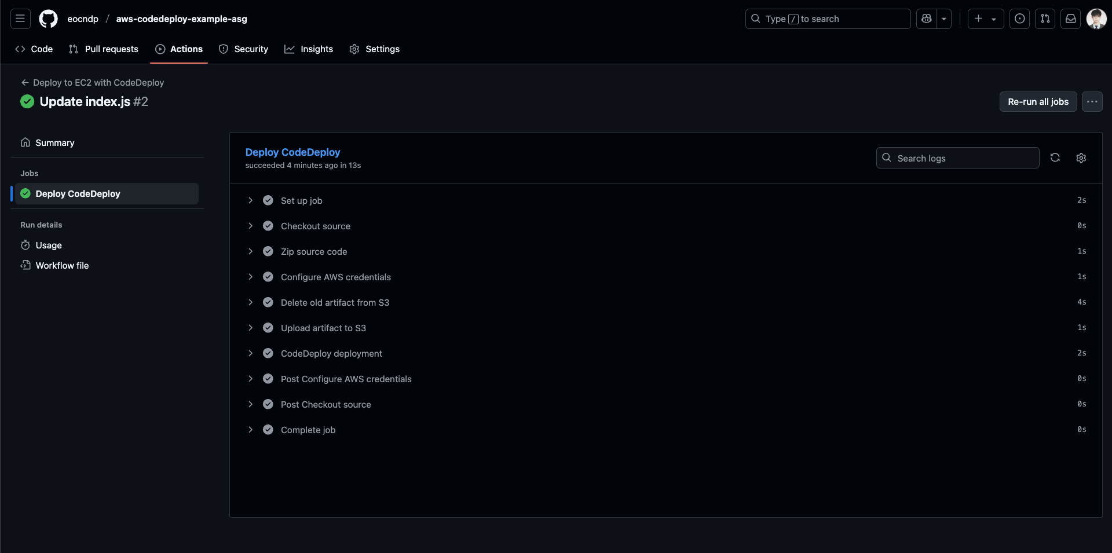1112x553 pixels.
Task: Switch to the Pull requests tab
Action: (x=104, y=49)
